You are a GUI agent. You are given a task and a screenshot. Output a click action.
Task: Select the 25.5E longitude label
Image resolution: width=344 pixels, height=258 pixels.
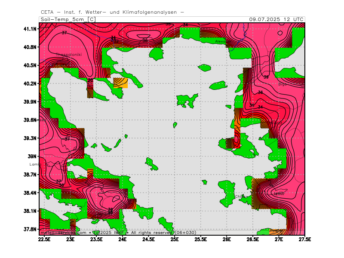tap(200, 240)
